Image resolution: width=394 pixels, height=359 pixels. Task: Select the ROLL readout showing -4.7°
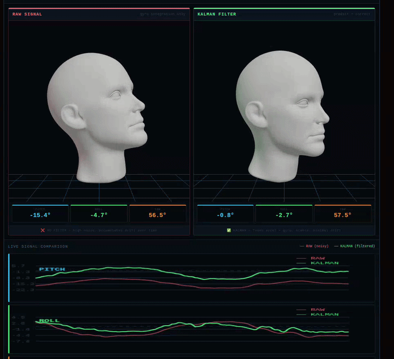pos(98,213)
